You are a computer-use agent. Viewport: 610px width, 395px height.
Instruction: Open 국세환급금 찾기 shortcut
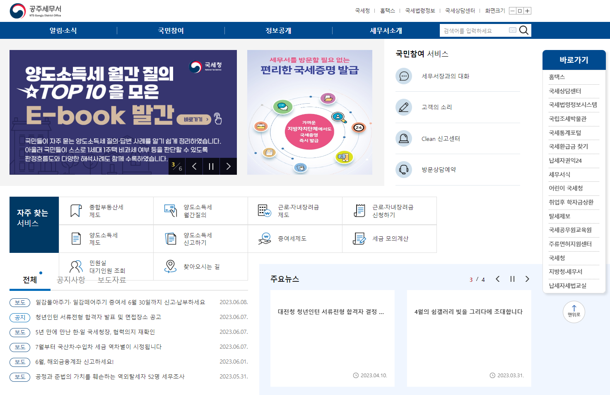[569, 147]
